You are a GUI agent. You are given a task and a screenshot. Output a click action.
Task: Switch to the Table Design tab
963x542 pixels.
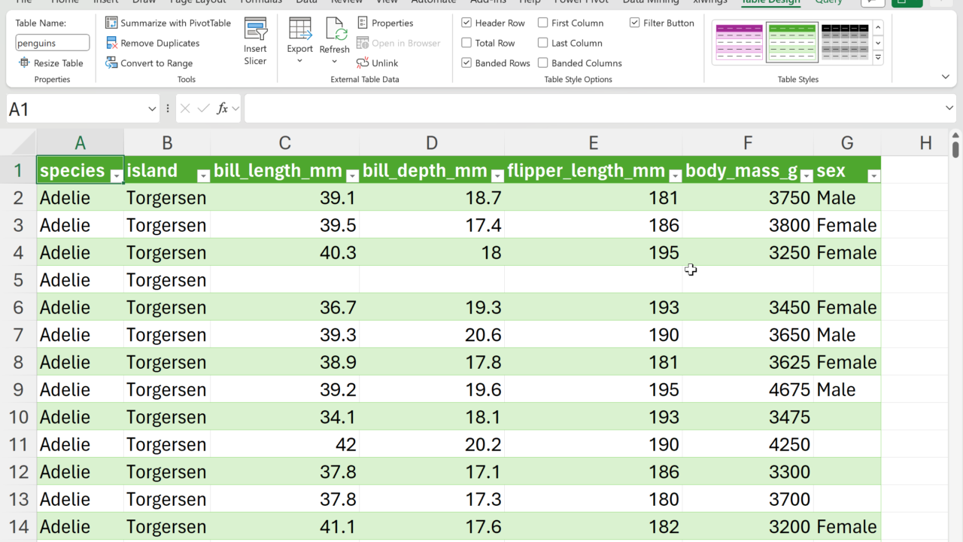[x=770, y=2]
